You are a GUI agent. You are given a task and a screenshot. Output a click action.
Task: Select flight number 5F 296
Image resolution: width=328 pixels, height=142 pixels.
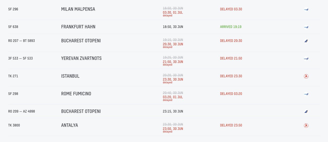point(13,9)
